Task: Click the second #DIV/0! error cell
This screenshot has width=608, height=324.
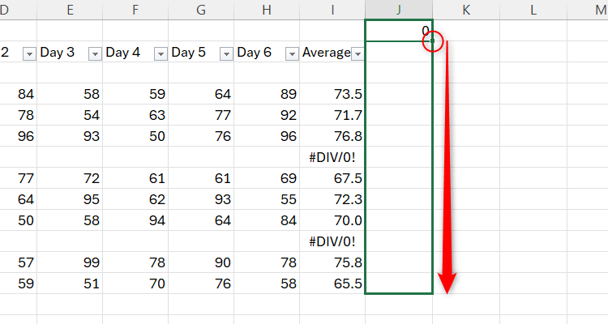Action: click(x=332, y=241)
